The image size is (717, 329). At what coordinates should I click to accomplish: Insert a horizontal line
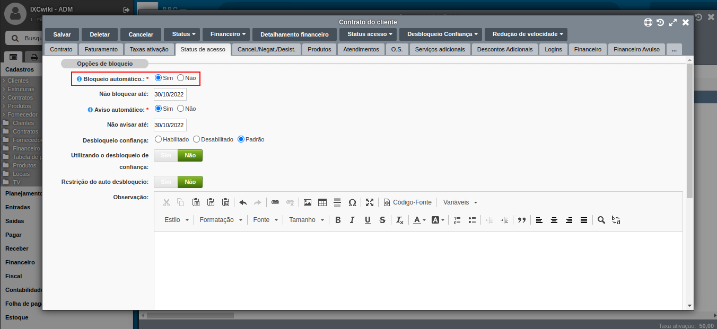[337, 202]
